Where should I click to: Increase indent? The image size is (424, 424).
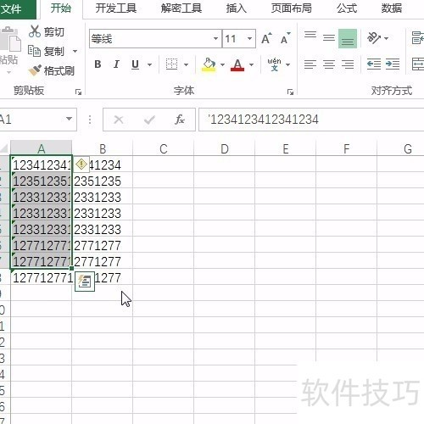point(393,64)
